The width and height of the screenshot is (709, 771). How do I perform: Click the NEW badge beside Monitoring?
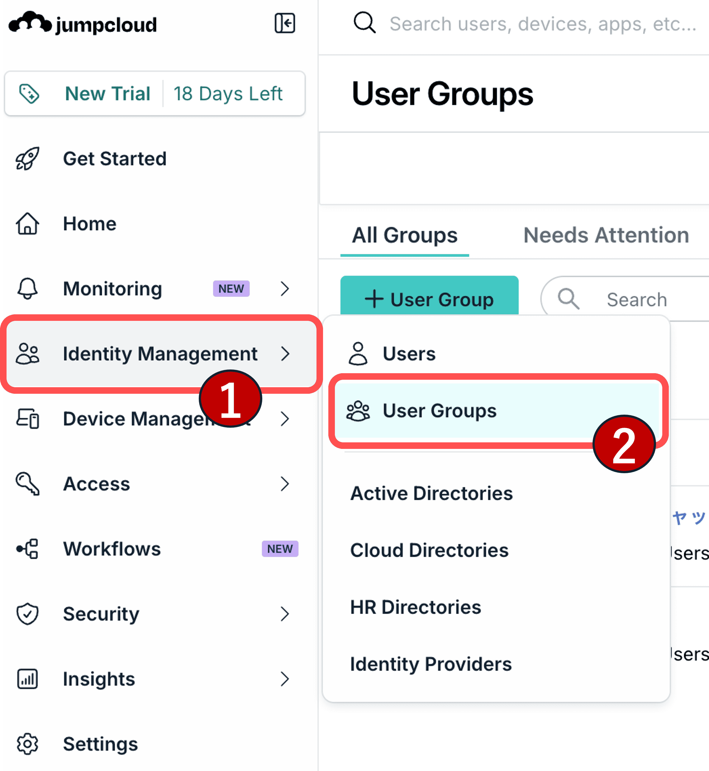point(231,288)
